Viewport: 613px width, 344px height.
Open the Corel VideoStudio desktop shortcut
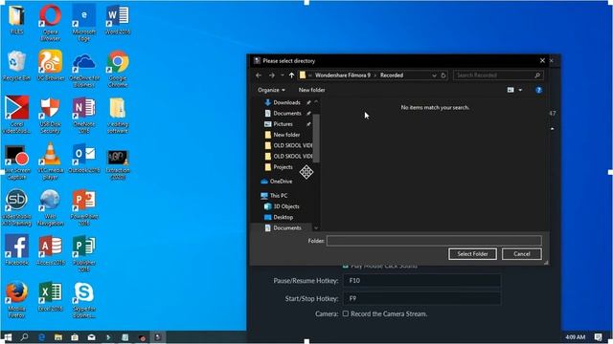16,115
